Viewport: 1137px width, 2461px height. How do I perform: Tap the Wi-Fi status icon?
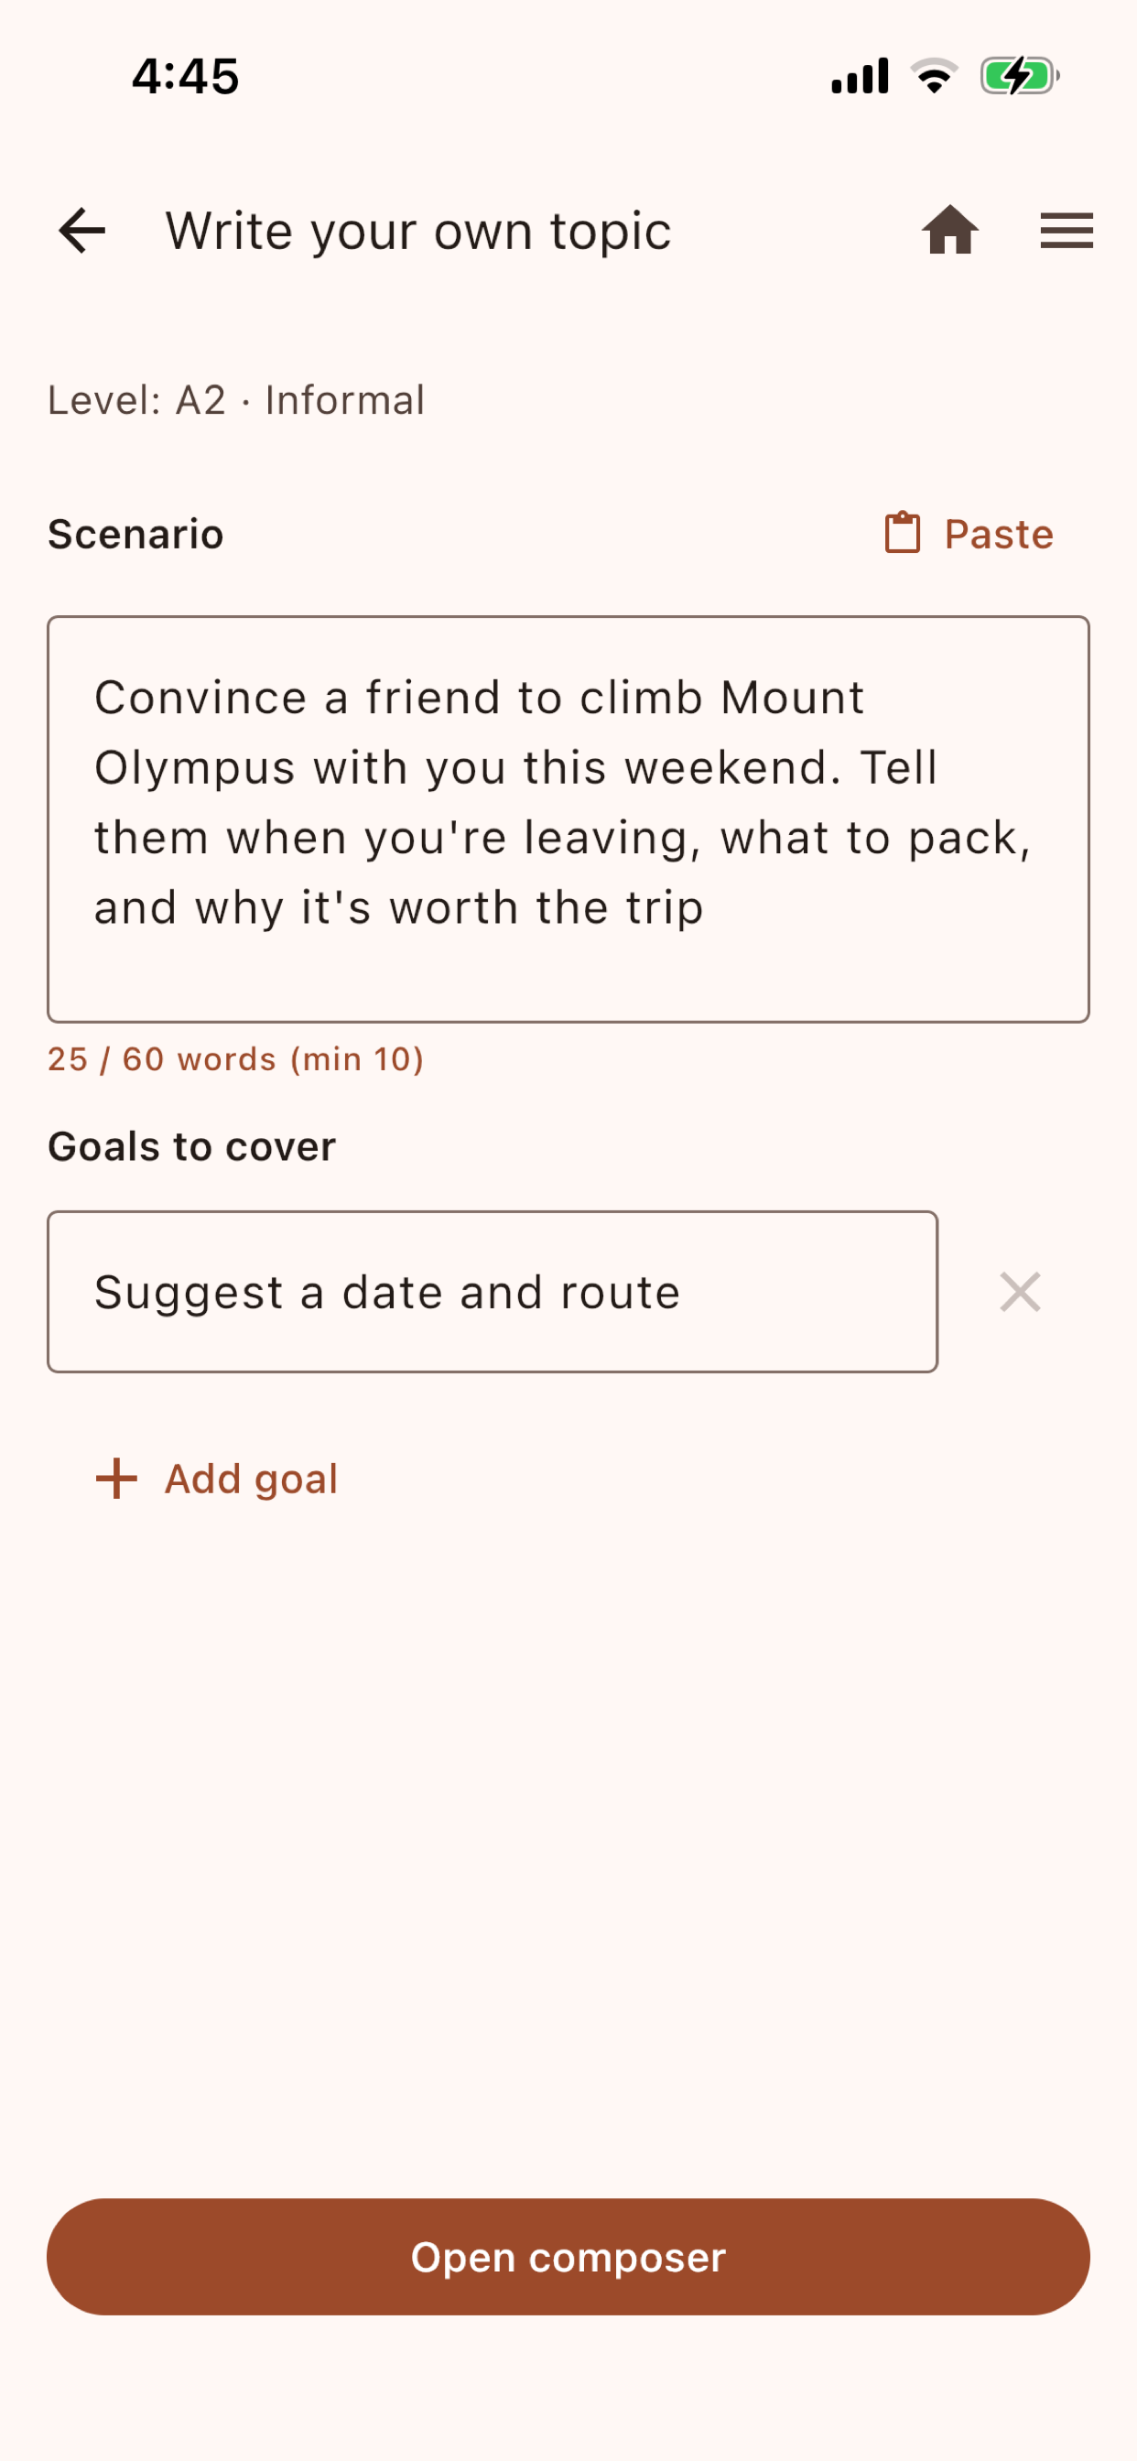pos(934,76)
